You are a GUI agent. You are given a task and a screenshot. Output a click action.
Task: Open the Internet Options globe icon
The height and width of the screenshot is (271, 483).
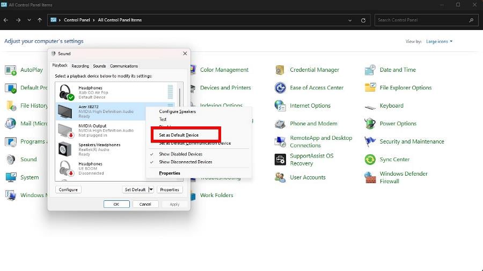(280, 106)
